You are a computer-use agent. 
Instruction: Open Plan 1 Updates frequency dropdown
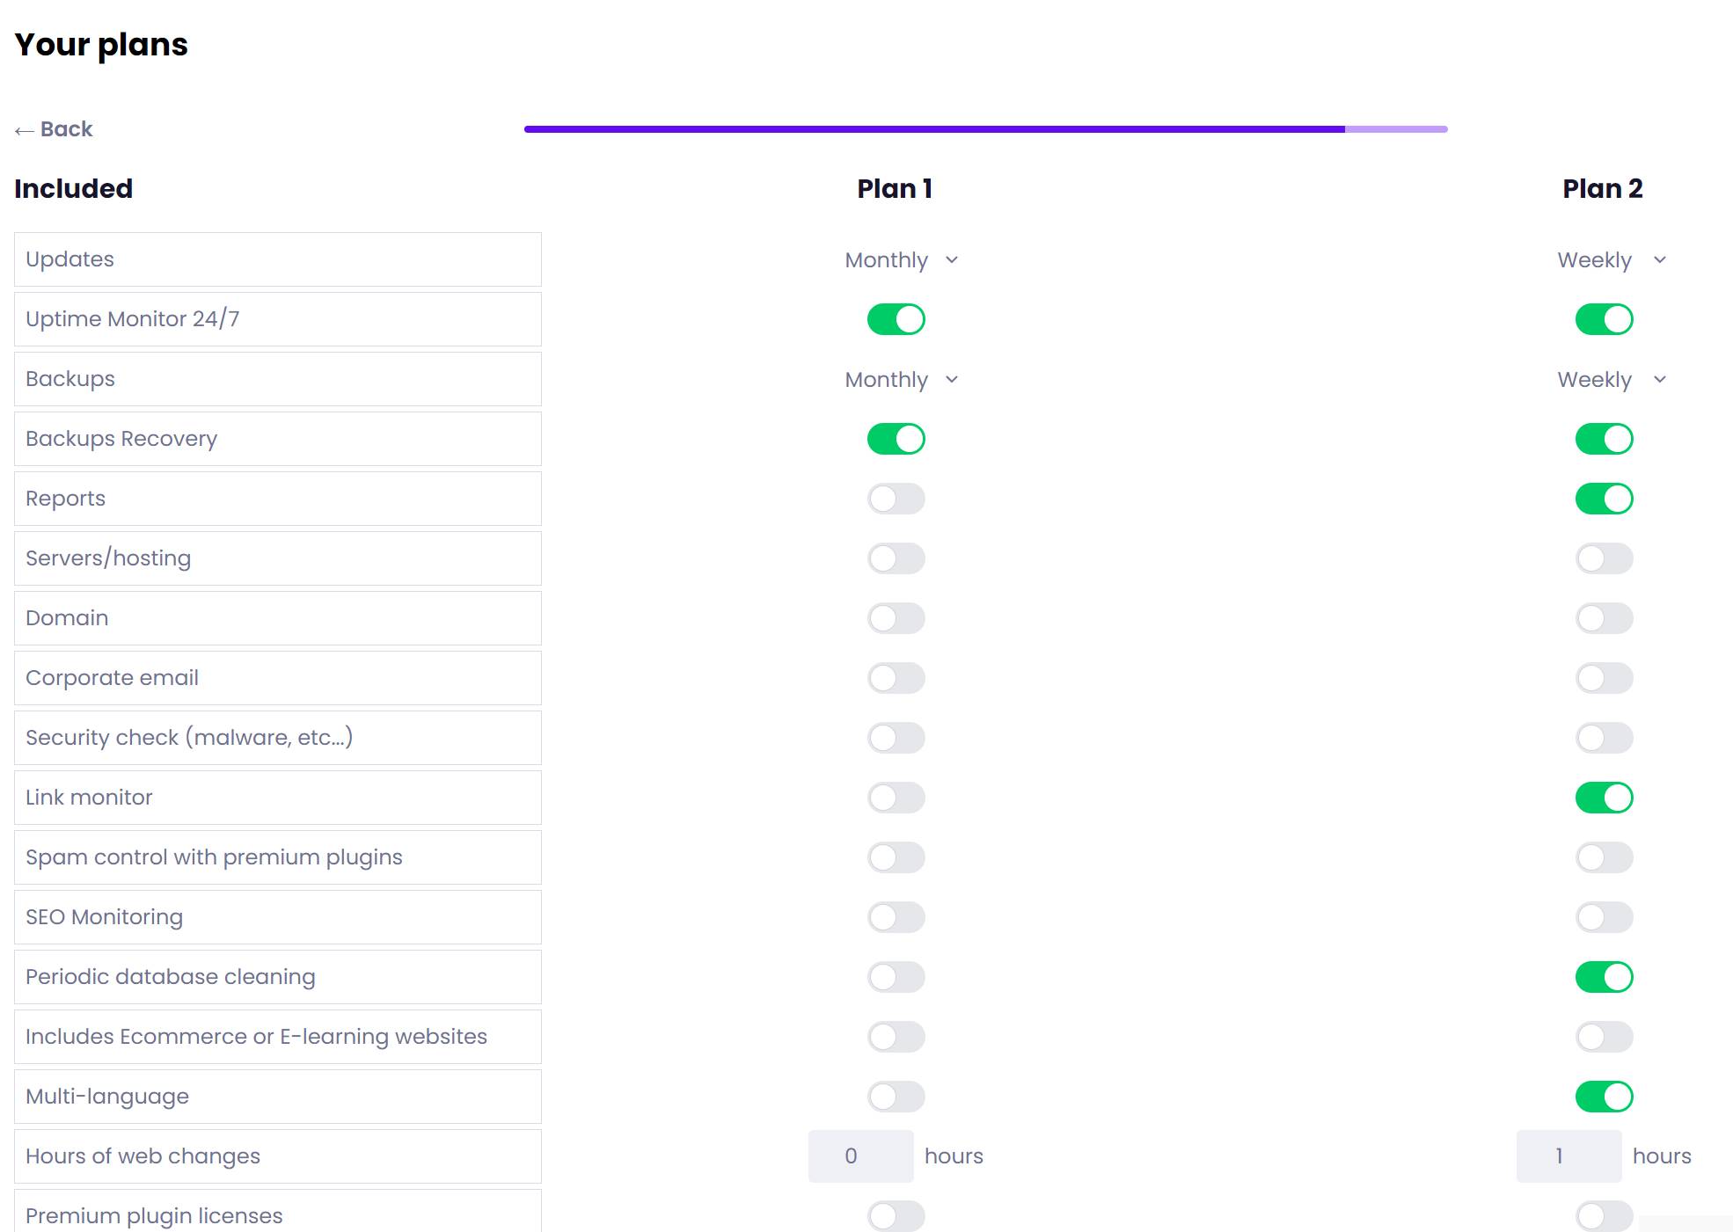pos(901,260)
